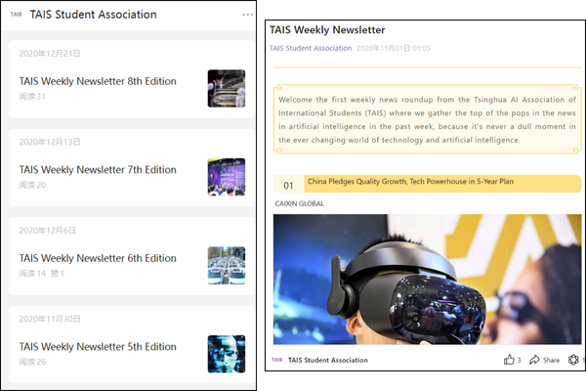
Task: Click the 5th Edition digital face thumbnail
Action: [x=227, y=354]
